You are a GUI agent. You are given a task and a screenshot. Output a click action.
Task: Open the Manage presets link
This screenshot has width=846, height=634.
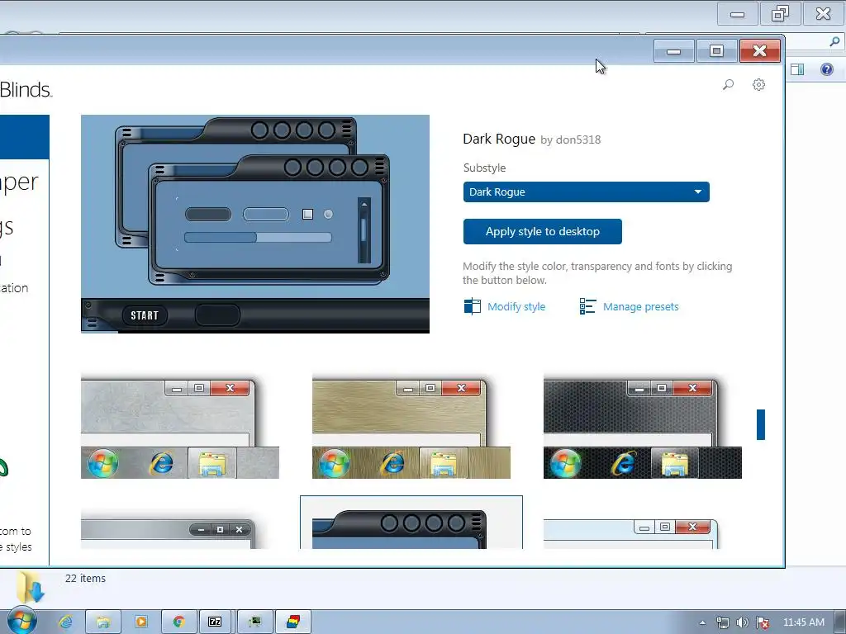(640, 307)
